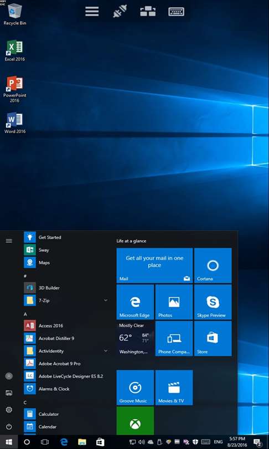Expand the Start menu hamburger button
The width and height of the screenshot is (269, 449).
coord(9,241)
